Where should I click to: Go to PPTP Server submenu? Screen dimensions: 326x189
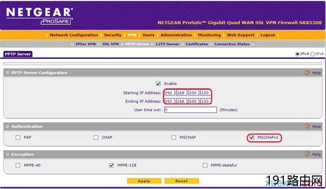(x=137, y=44)
